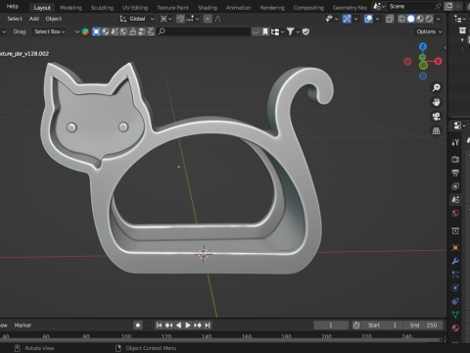Open the gizmo options dropdown arrow
The image size is (470, 353).
[355, 19]
